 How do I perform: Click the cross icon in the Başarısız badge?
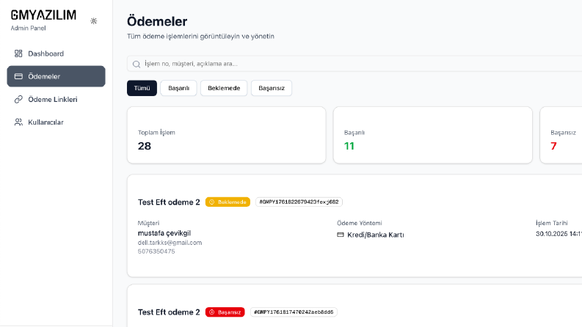pos(212,312)
